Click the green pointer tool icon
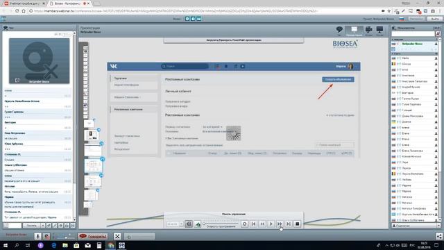Screen dimensions: 444x250 click(198, 224)
